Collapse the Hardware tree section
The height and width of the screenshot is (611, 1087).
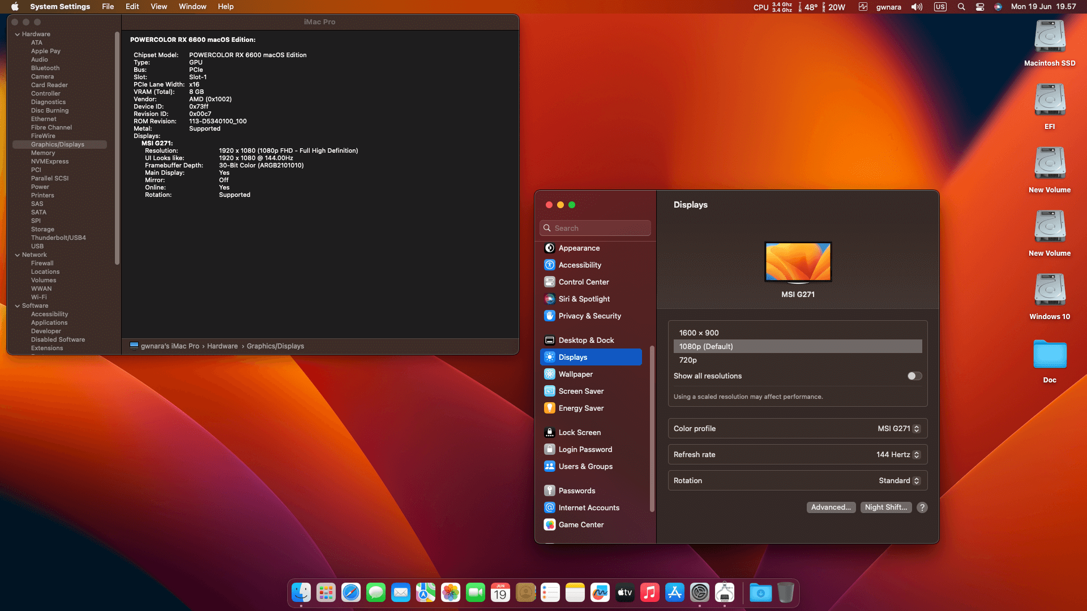click(18, 33)
